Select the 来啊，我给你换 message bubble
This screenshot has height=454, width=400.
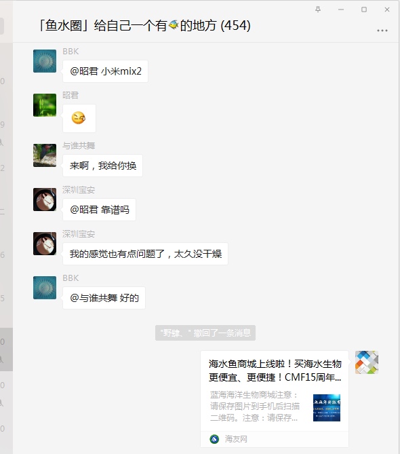102,166
